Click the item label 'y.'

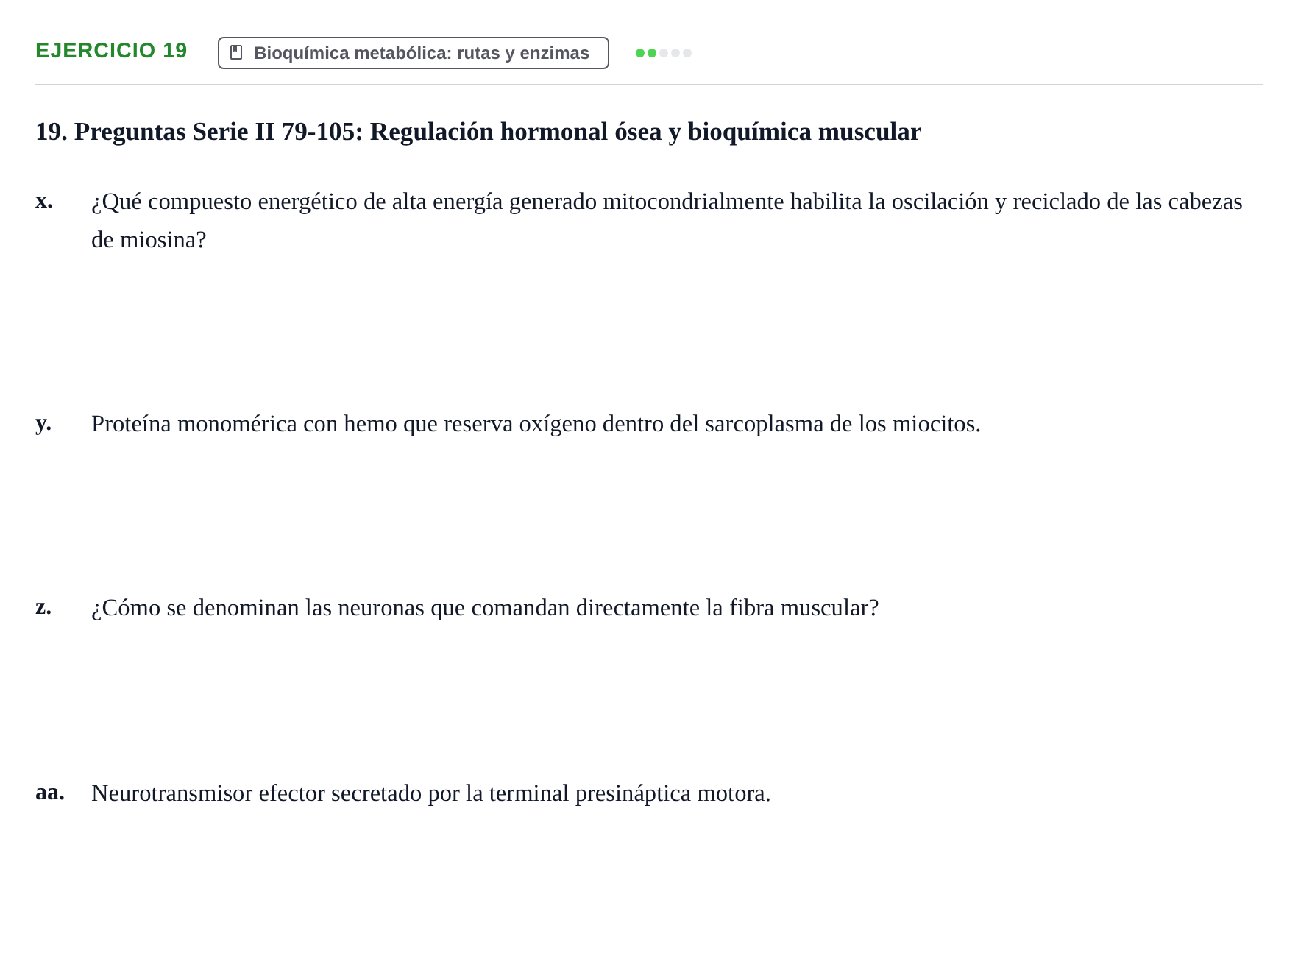click(43, 422)
